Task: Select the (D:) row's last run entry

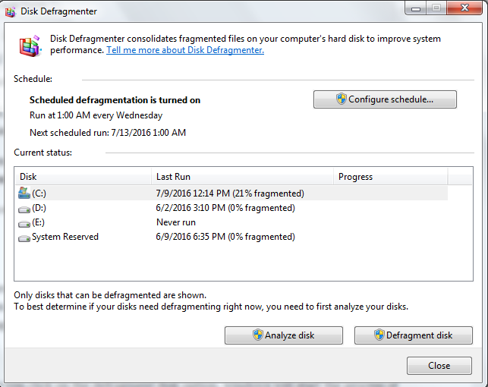Action: [x=225, y=208]
